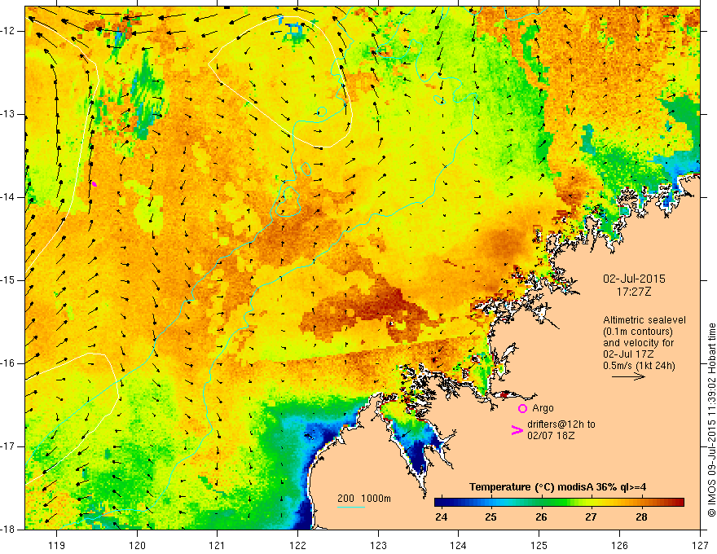Click the longitude axis label '126'
The width and height of the screenshot is (717, 554).
click(x=619, y=545)
